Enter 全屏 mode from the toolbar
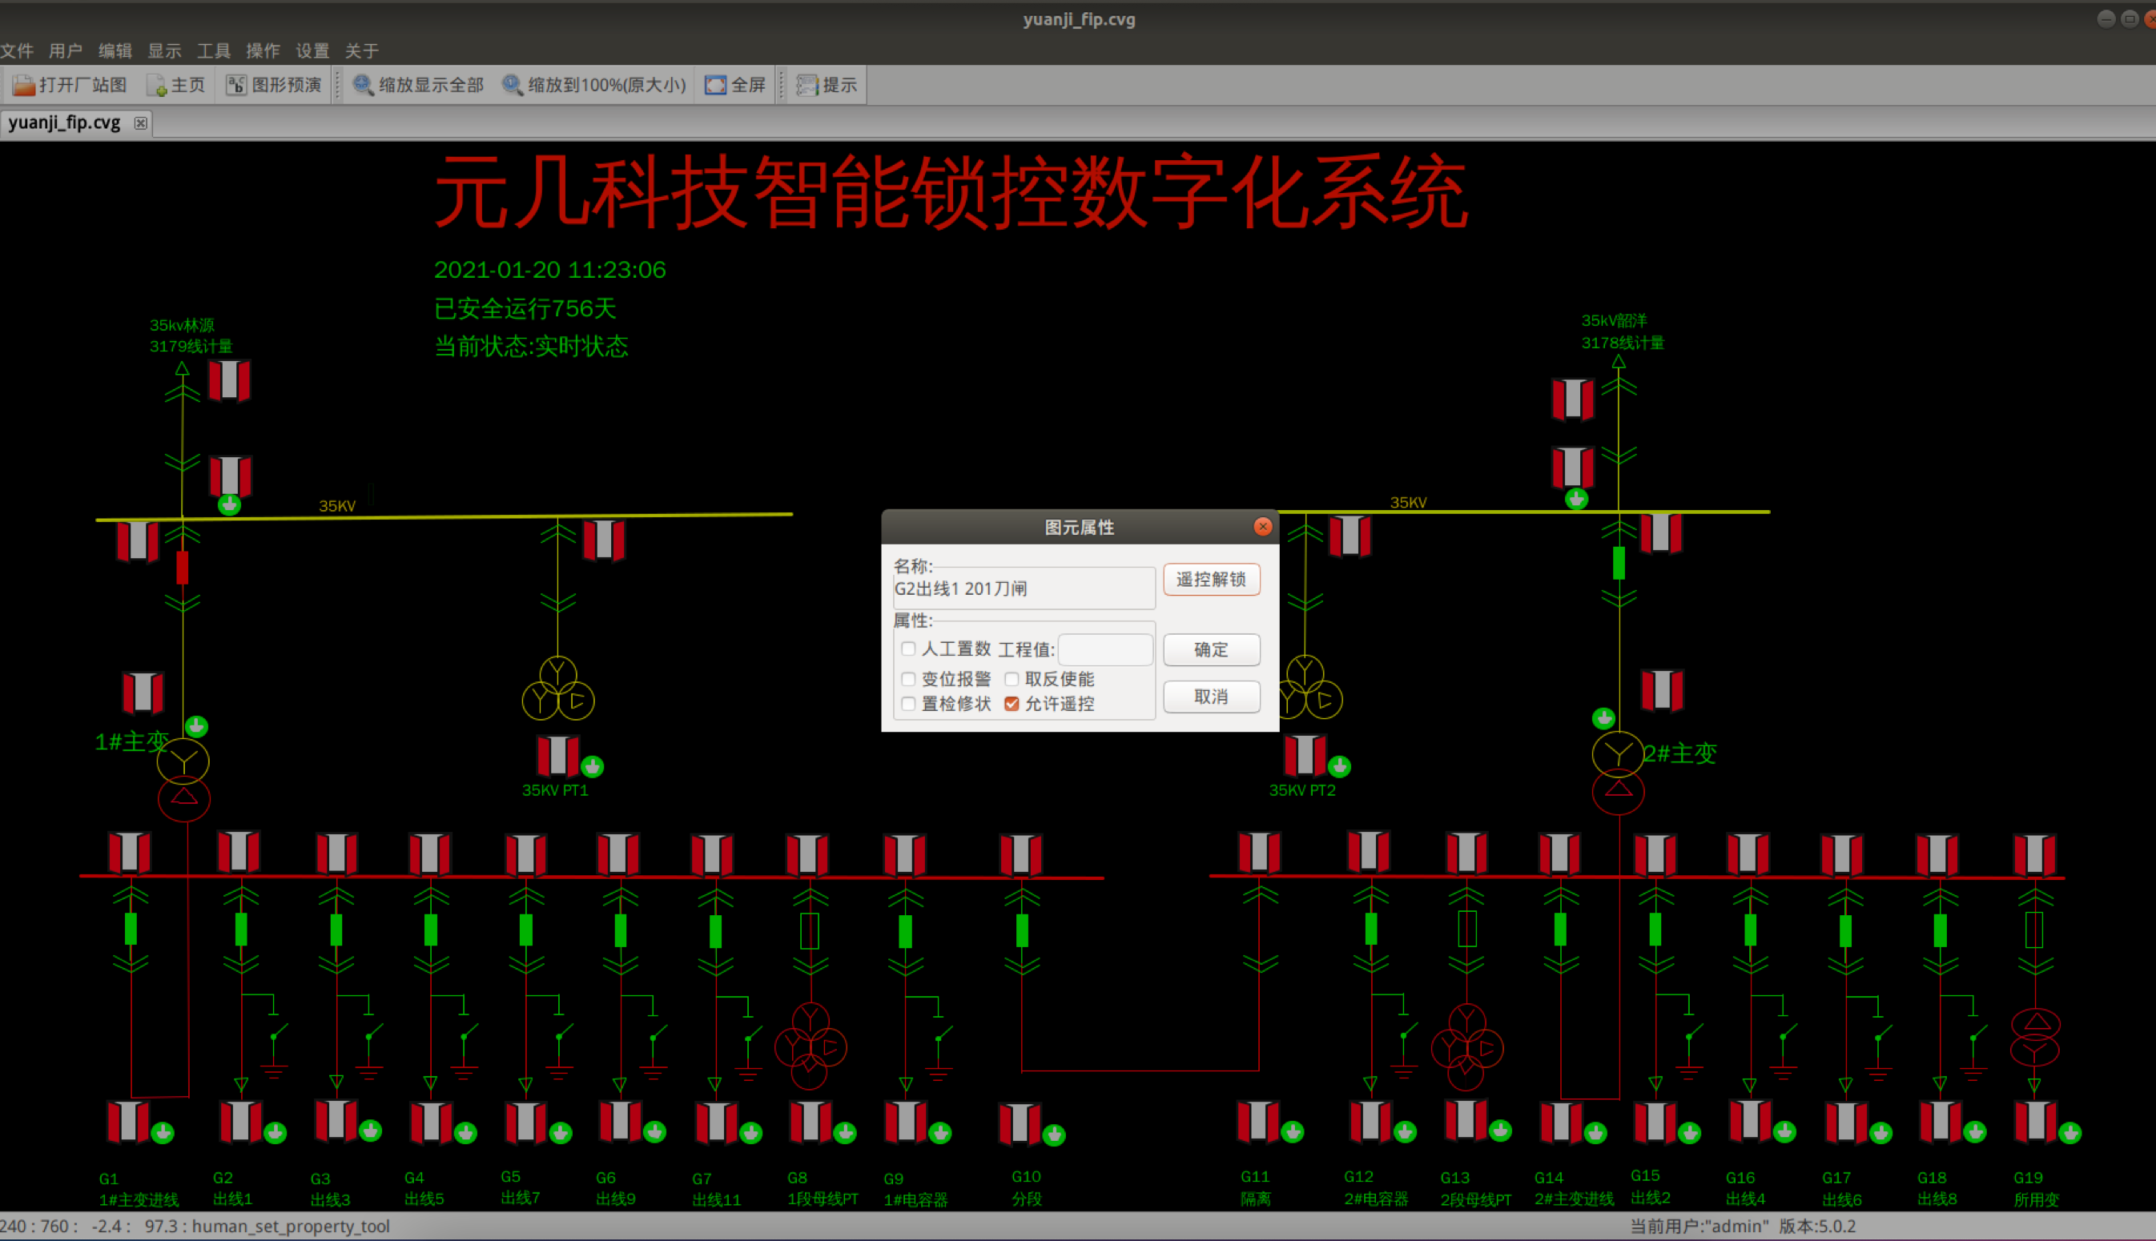This screenshot has height=1241, width=2156. 735,84
